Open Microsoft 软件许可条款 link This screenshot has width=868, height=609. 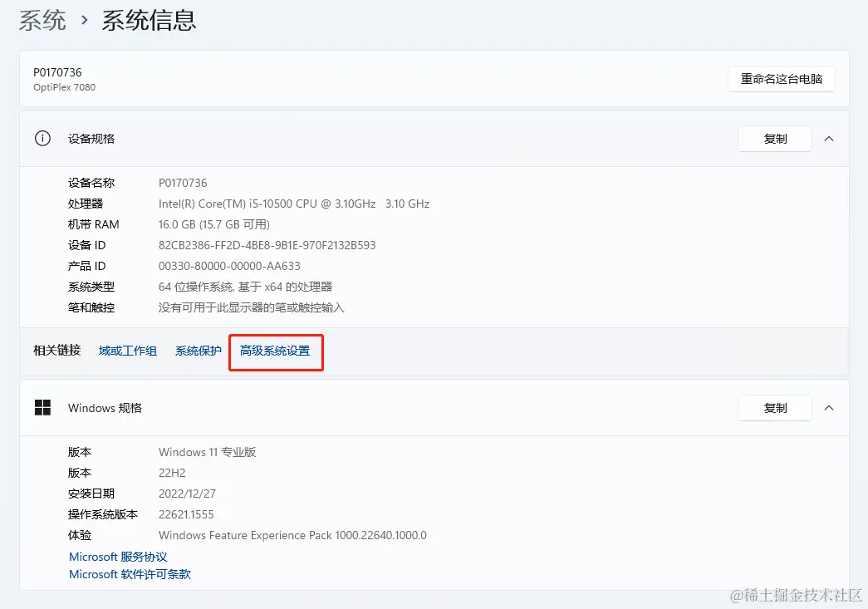130,575
